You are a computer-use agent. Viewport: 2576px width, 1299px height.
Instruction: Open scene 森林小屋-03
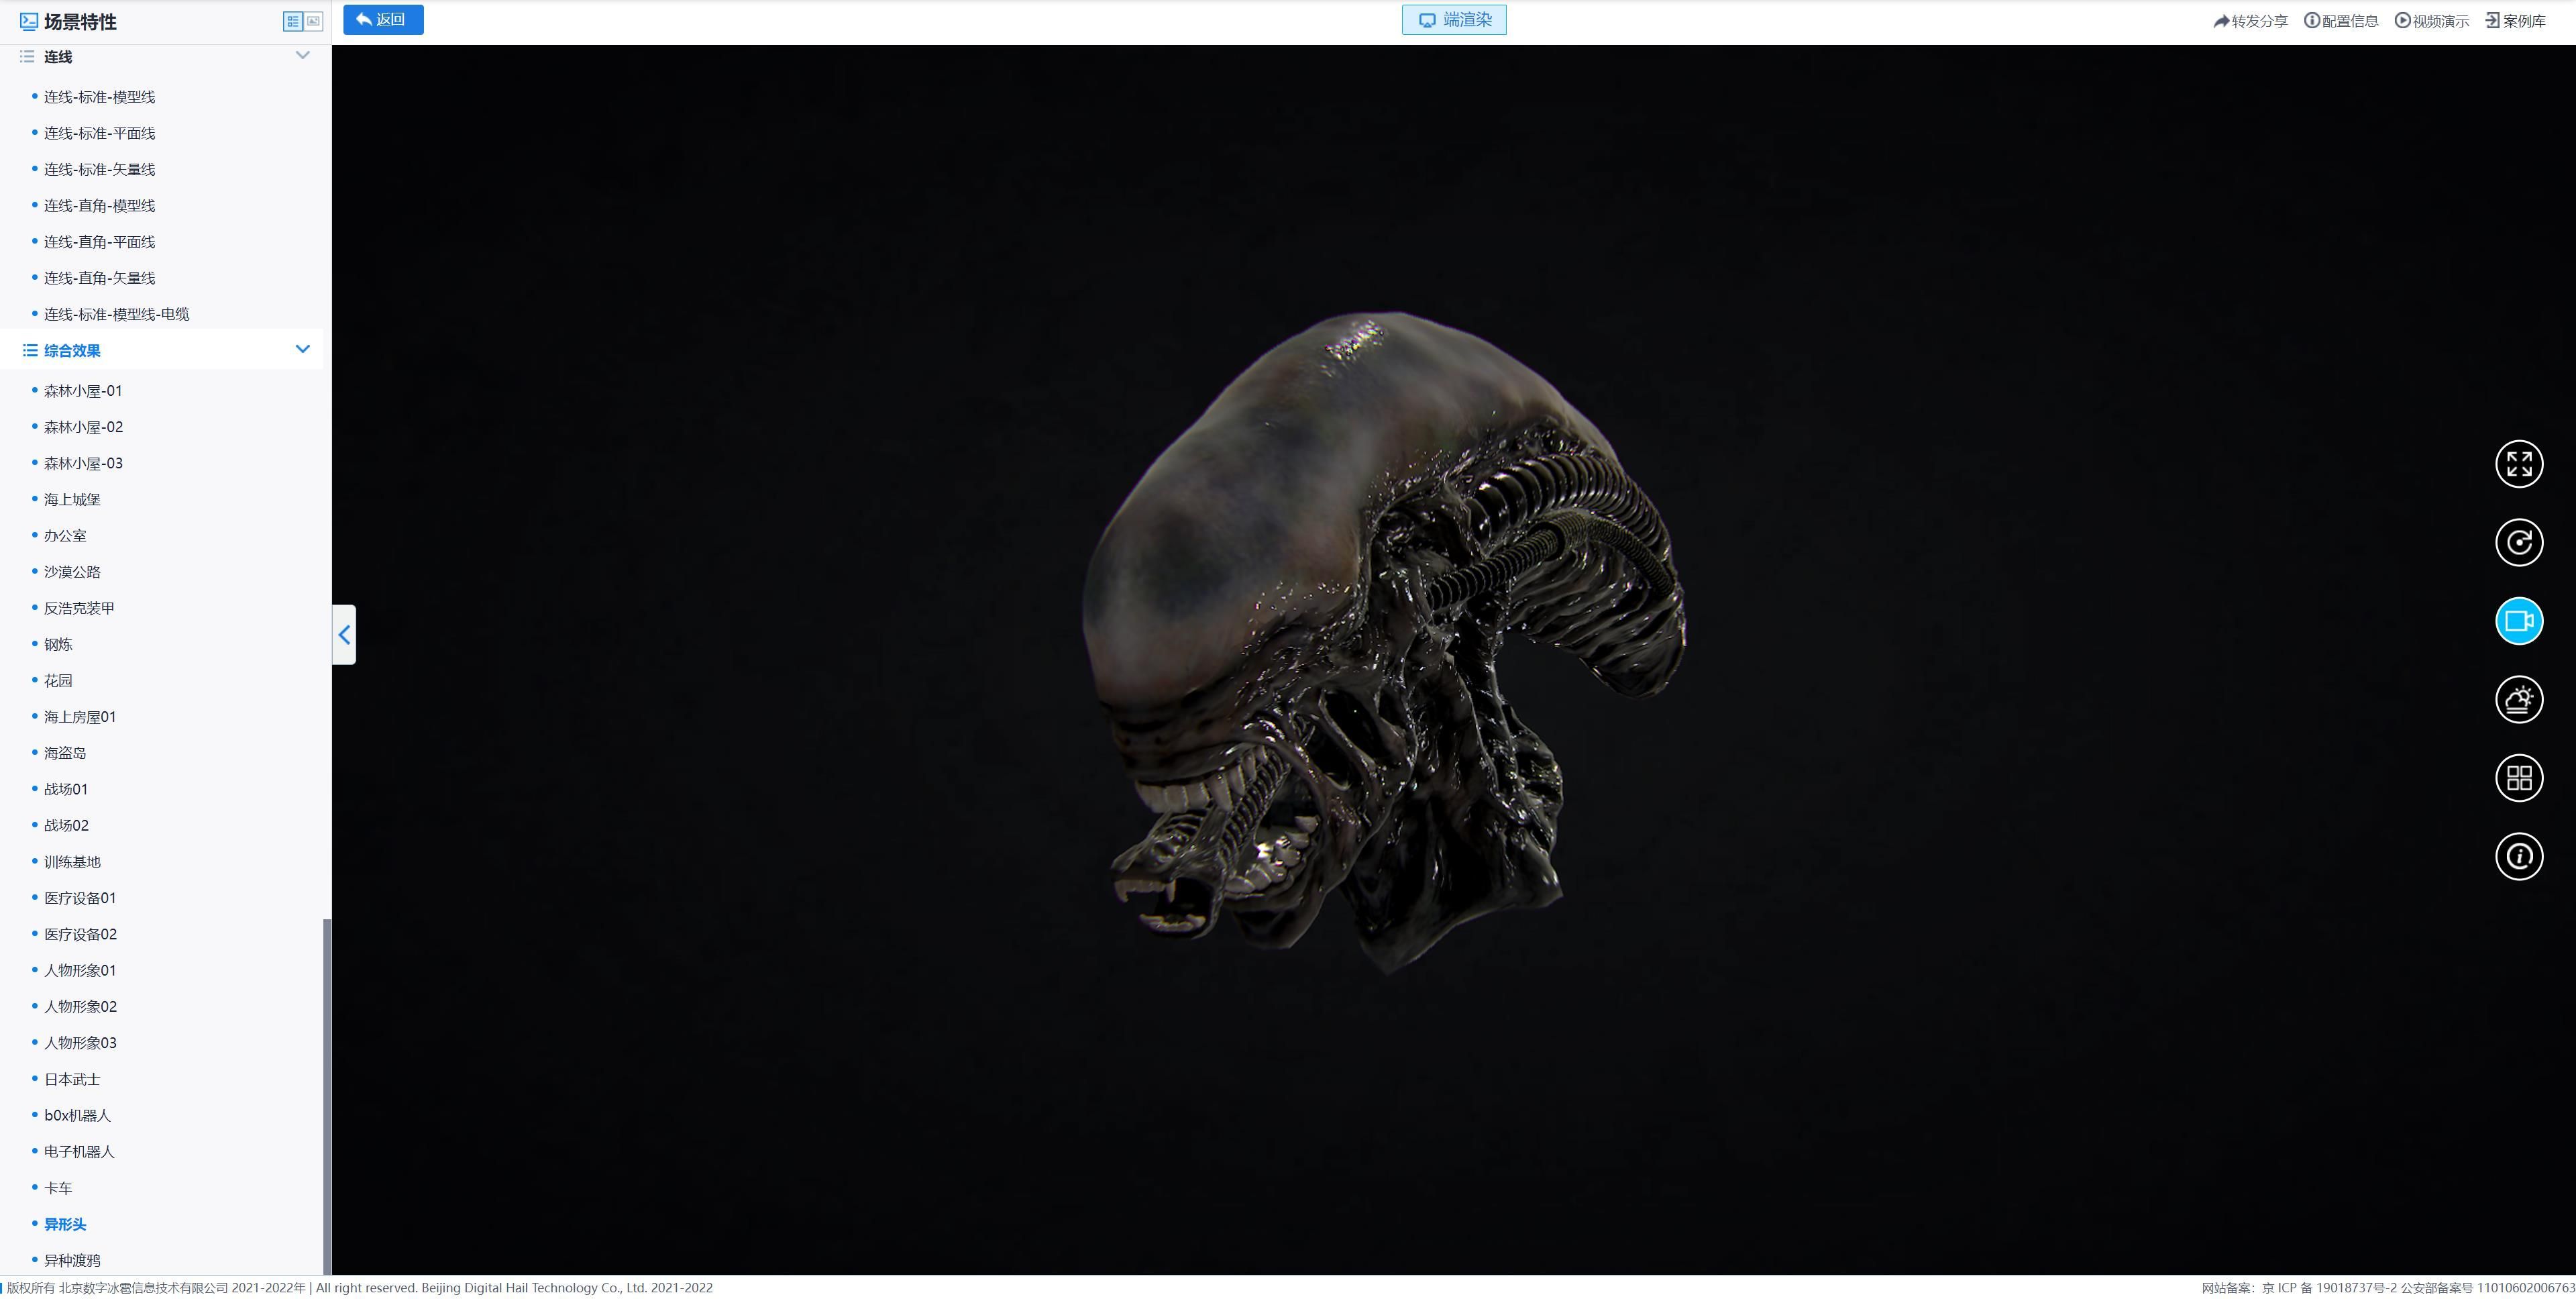pyautogui.click(x=83, y=463)
